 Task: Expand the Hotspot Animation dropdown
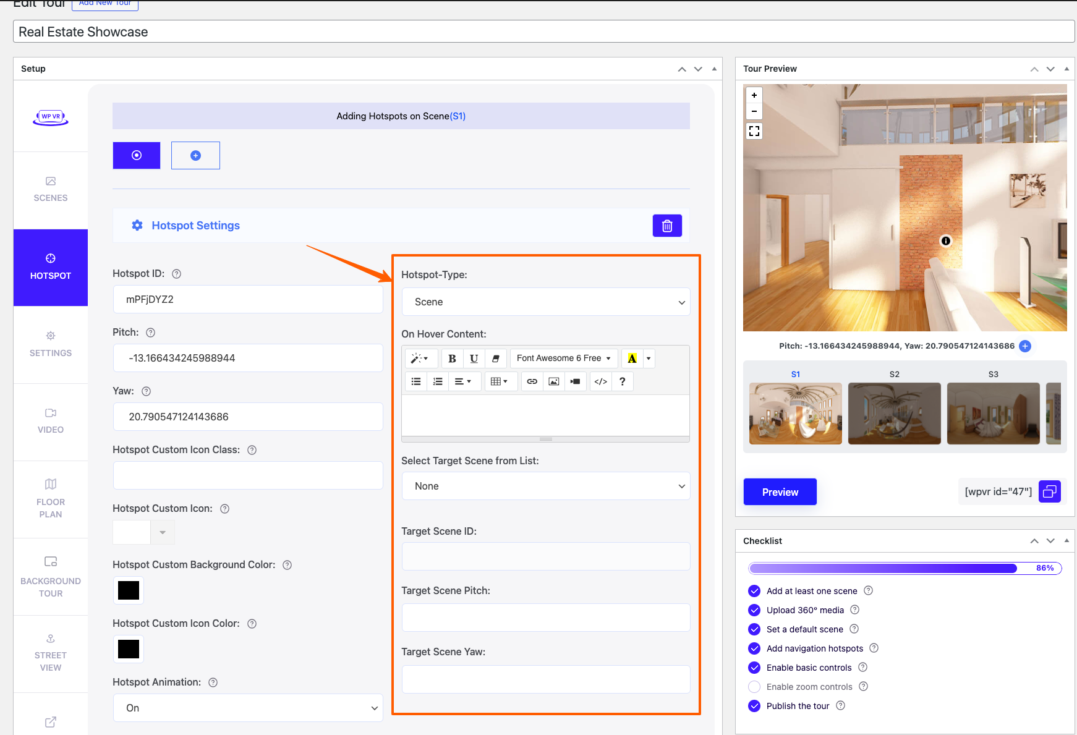coord(248,708)
